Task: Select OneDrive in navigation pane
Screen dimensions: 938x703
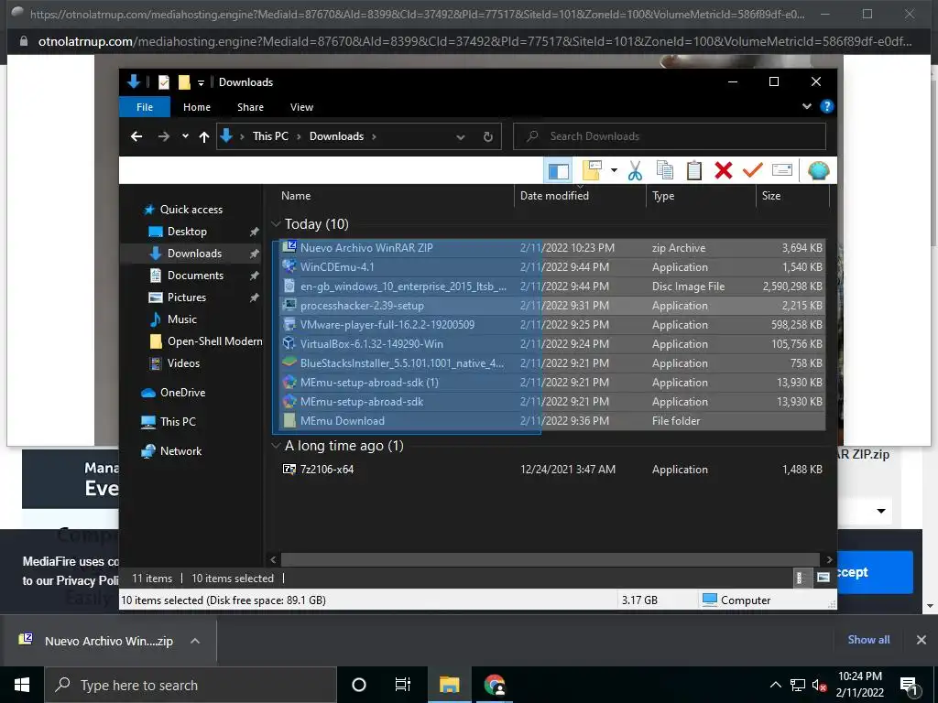Action: coord(182,392)
